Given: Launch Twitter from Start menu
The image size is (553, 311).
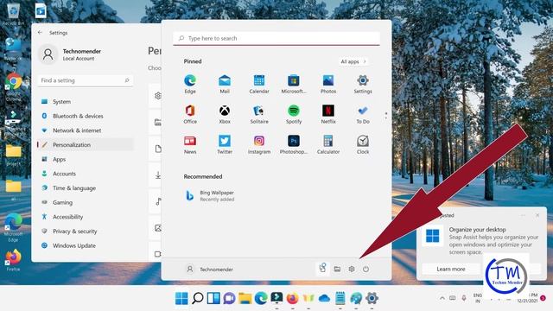Looking at the screenshot, I should 225,145.
